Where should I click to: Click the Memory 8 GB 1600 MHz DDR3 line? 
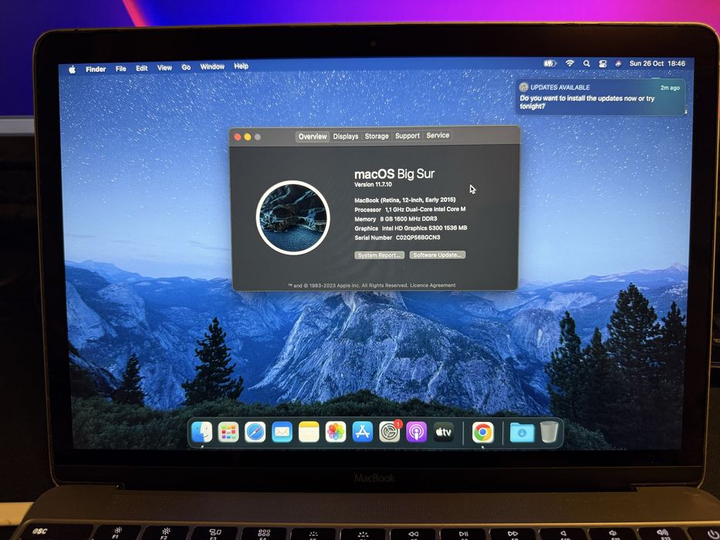tap(395, 219)
